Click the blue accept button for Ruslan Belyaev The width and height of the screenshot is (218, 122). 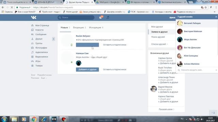pos(87,45)
